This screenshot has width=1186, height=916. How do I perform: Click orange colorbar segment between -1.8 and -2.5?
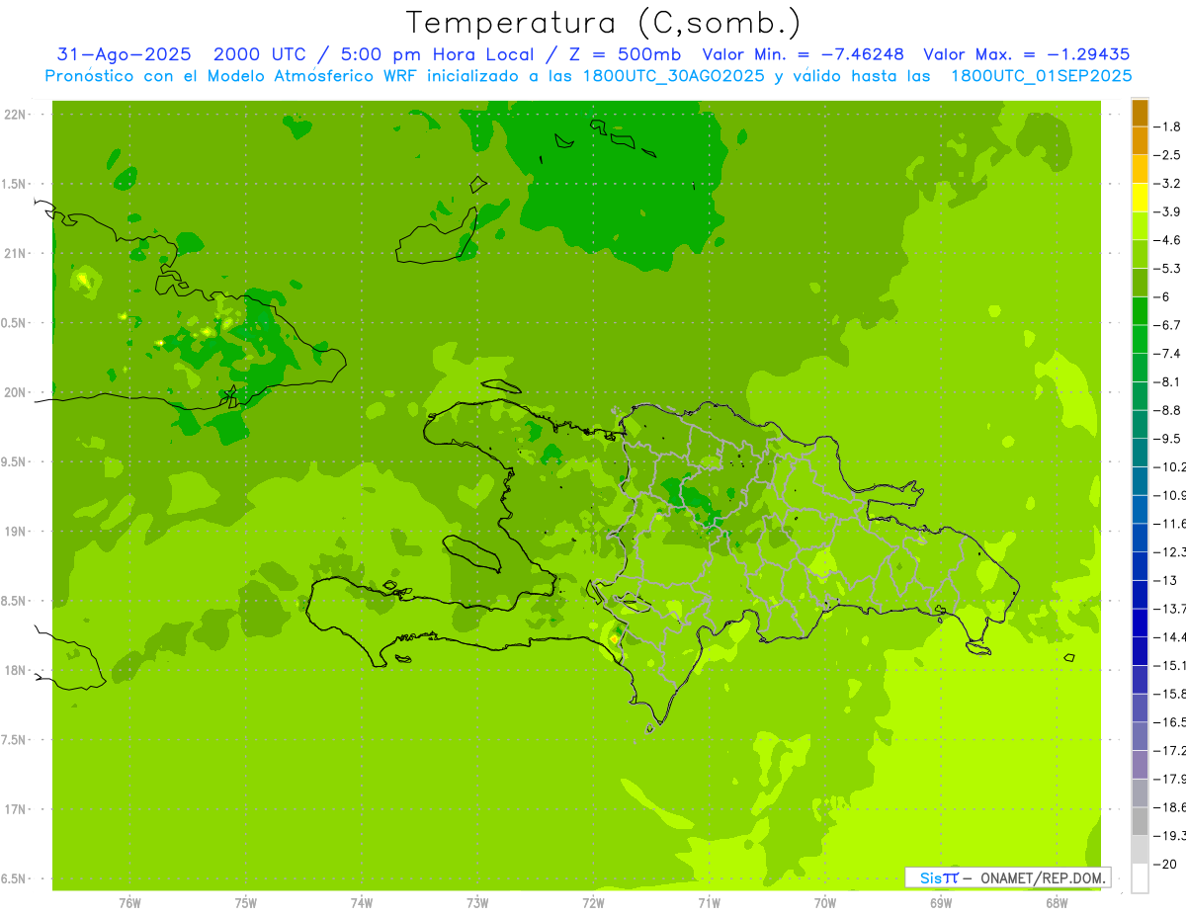coord(1140,141)
